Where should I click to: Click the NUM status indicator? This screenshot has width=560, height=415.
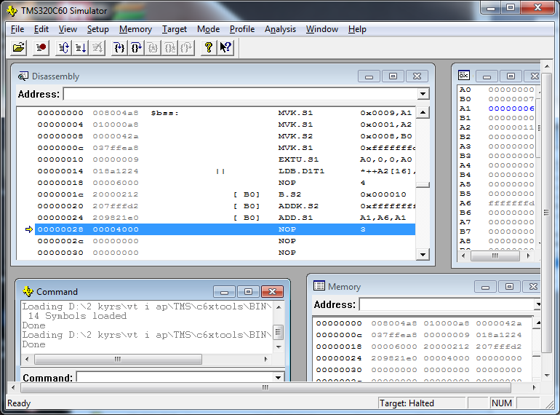click(x=501, y=403)
